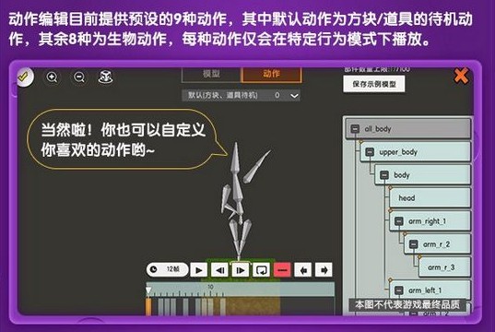Toggle loop playback button

[x=262, y=270]
